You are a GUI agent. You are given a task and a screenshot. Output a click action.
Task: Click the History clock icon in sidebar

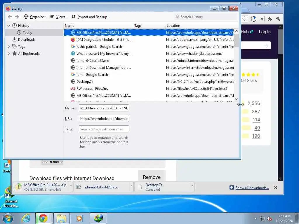(x=15, y=25)
